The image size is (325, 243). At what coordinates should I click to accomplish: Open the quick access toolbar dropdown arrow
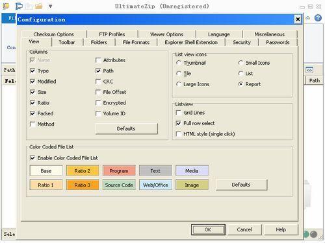click(x=51, y=6)
